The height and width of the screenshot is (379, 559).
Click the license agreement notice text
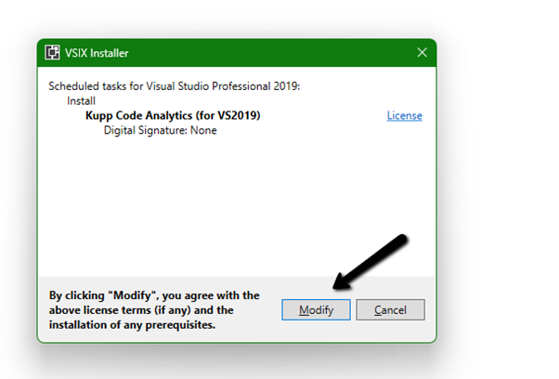click(x=153, y=310)
